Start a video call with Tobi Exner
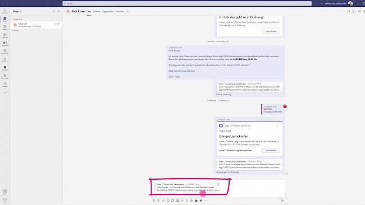The width and height of the screenshot is (365, 205). [349, 11]
